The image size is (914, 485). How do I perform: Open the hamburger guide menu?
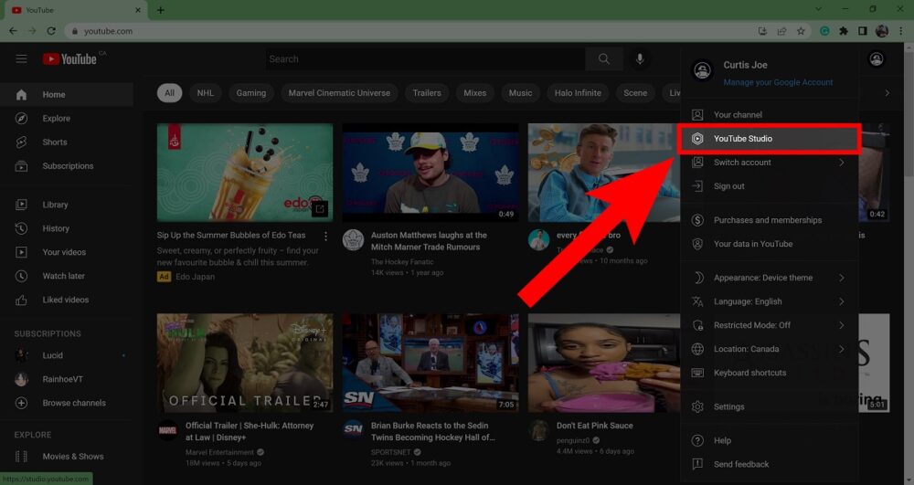click(21, 59)
